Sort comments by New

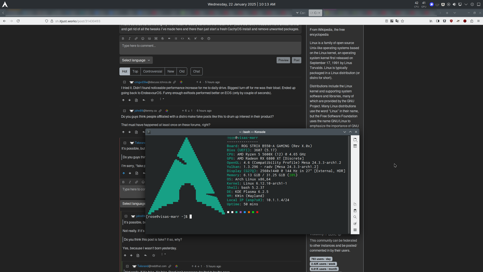(171, 71)
